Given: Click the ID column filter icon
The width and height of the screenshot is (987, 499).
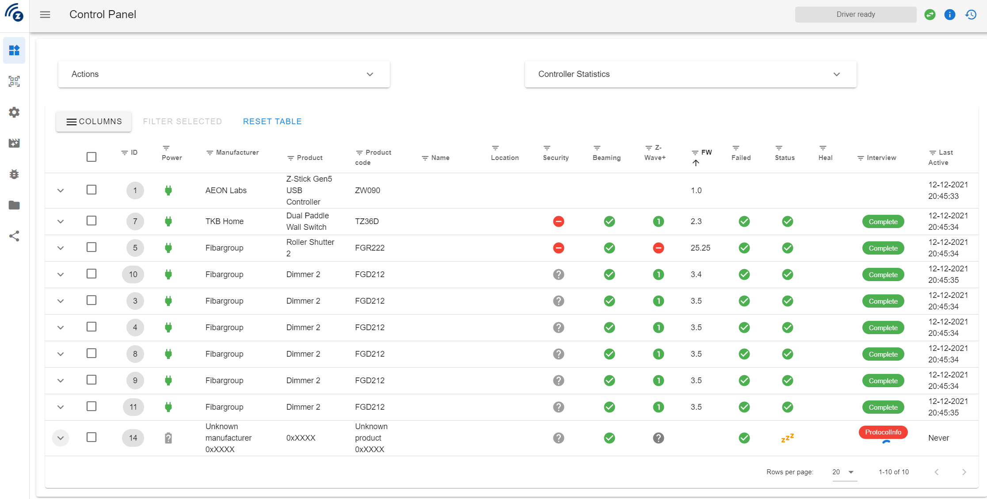Looking at the screenshot, I should [x=125, y=152].
